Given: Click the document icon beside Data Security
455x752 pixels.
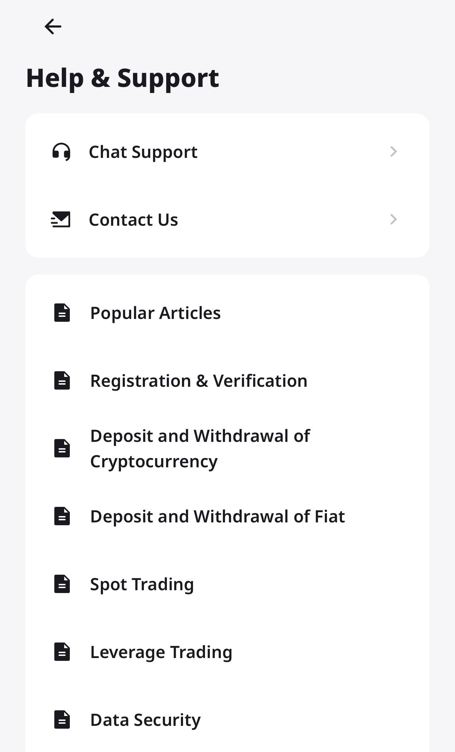Looking at the screenshot, I should click(x=62, y=720).
